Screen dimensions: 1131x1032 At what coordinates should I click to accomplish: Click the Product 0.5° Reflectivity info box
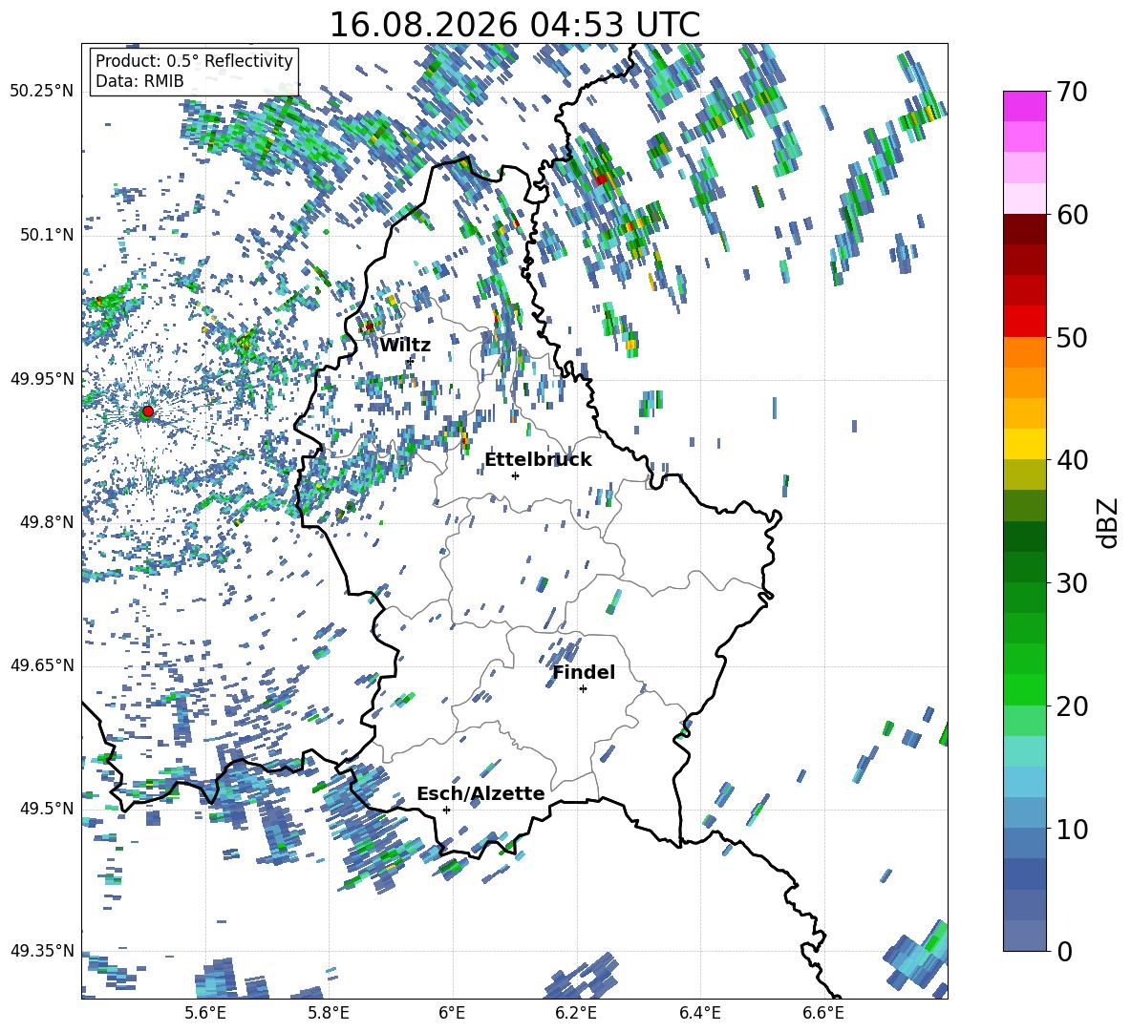tap(194, 71)
